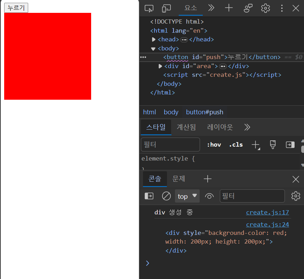Click the ellipsis badge inside div#area
This screenshot has height=279, width=304.
223,66
